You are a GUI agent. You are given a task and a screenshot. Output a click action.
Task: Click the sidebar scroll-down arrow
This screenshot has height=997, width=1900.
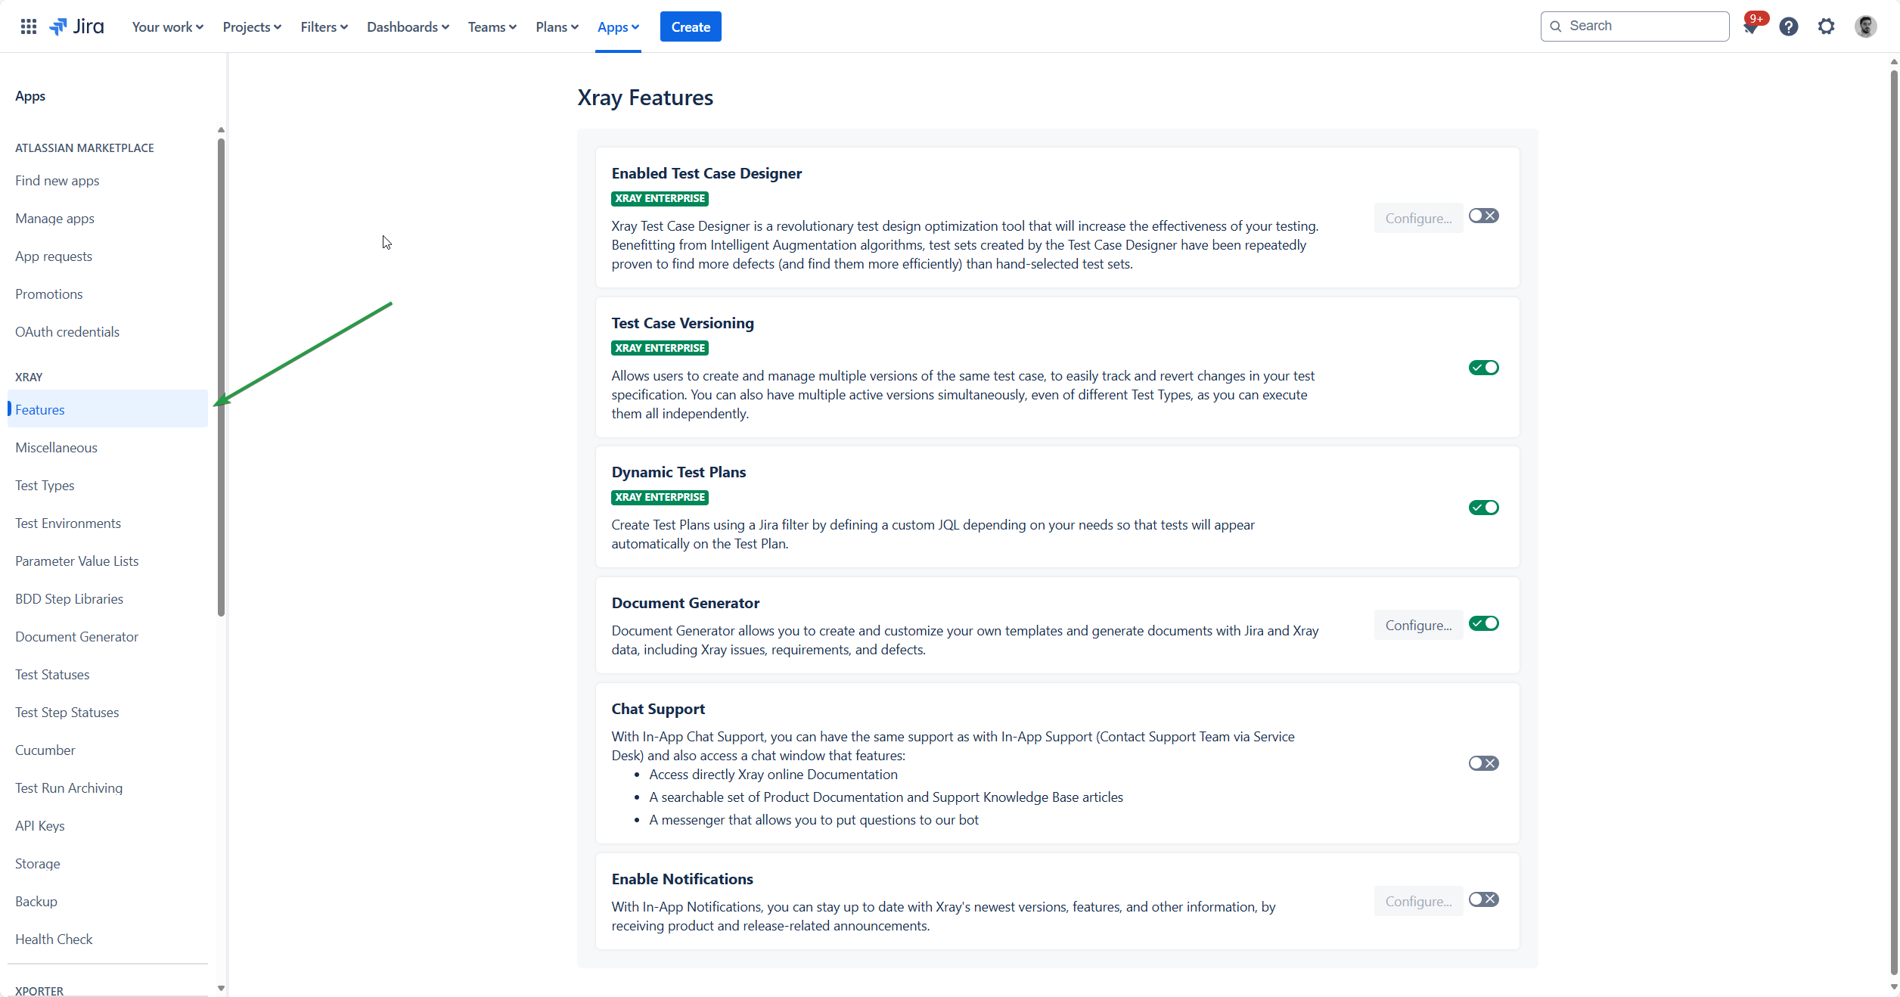[221, 988]
